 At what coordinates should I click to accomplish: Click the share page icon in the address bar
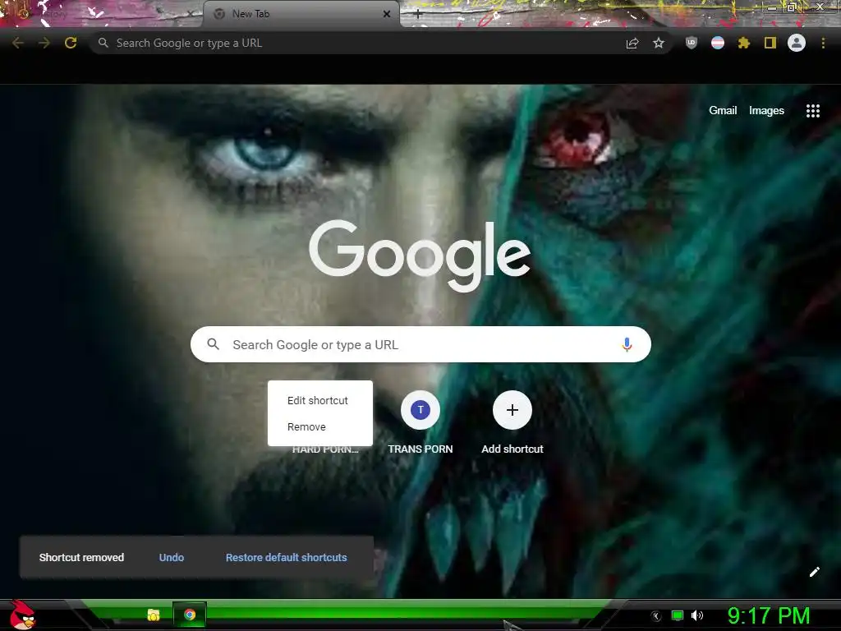pyautogui.click(x=632, y=43)
